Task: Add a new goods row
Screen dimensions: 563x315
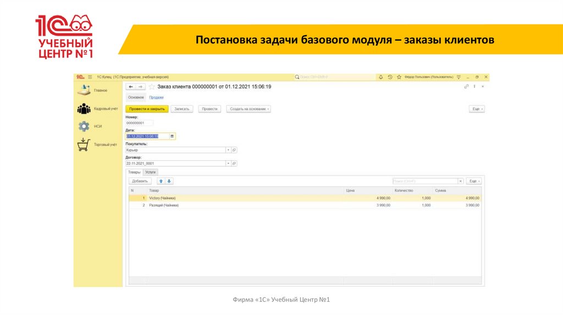Action: (x=140, y=181)
